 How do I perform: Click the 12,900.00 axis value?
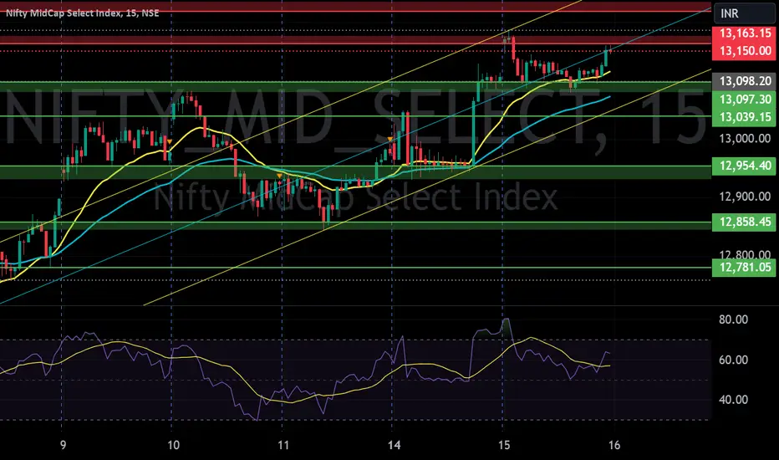[745, 197]
